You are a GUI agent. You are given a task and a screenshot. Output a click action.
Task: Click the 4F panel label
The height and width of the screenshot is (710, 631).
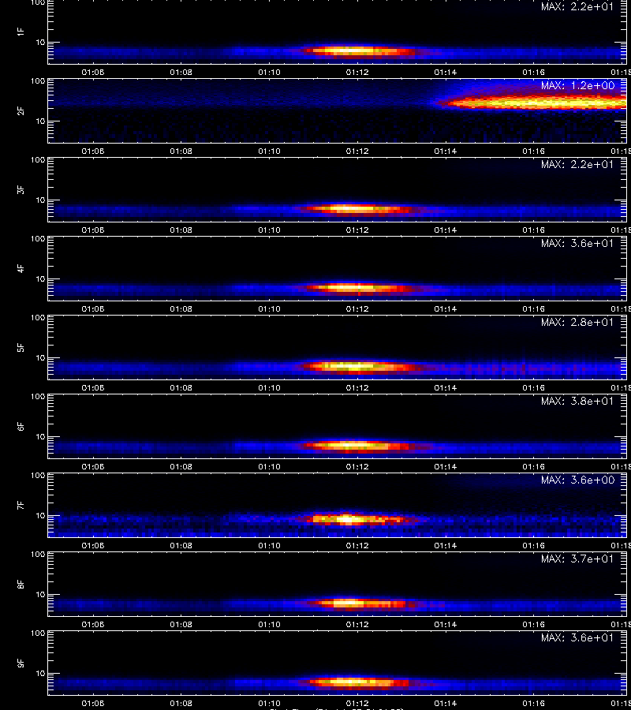tap(21, 268)
